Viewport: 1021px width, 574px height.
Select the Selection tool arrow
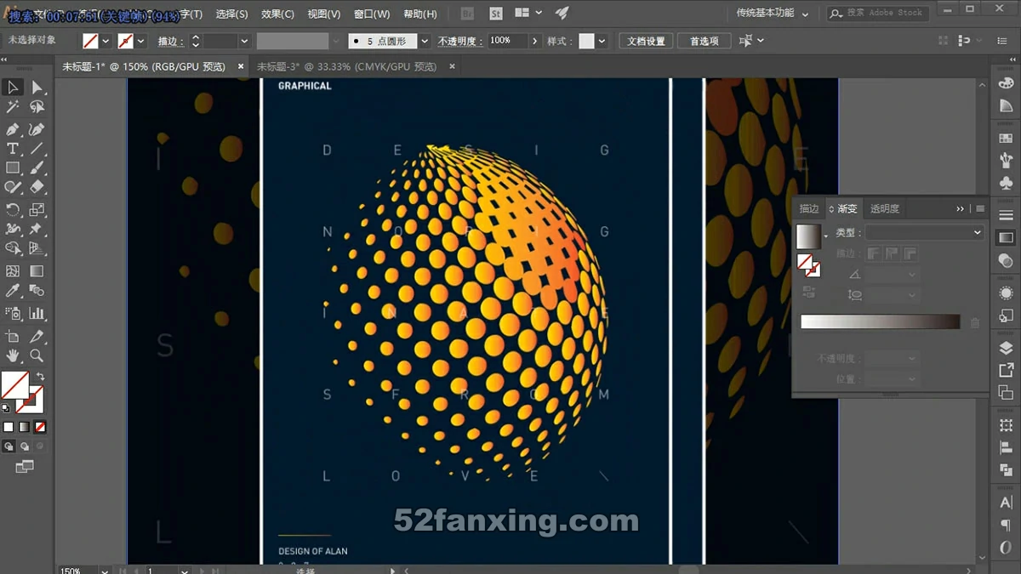[x=13, y=88]
